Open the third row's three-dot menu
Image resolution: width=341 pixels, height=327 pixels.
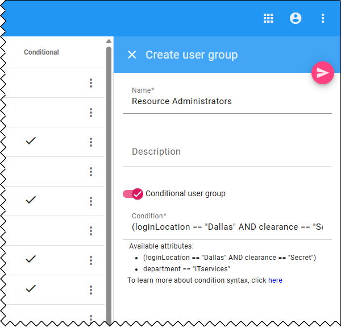(x=91, y=142)
